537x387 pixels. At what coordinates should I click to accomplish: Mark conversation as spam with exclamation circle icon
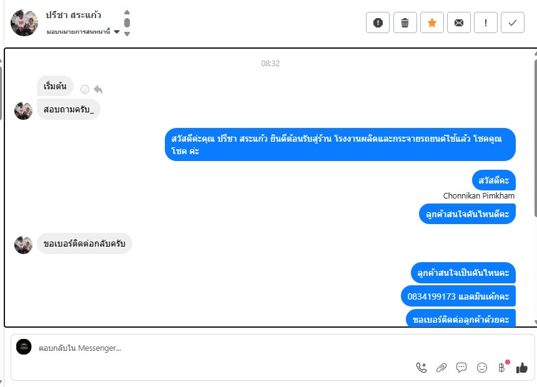tap(377, 22)
